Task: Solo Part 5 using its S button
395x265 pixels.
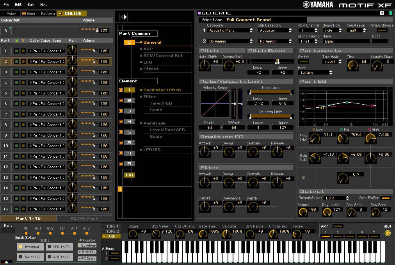Action: pyautogui.click(x=23, y=93)
